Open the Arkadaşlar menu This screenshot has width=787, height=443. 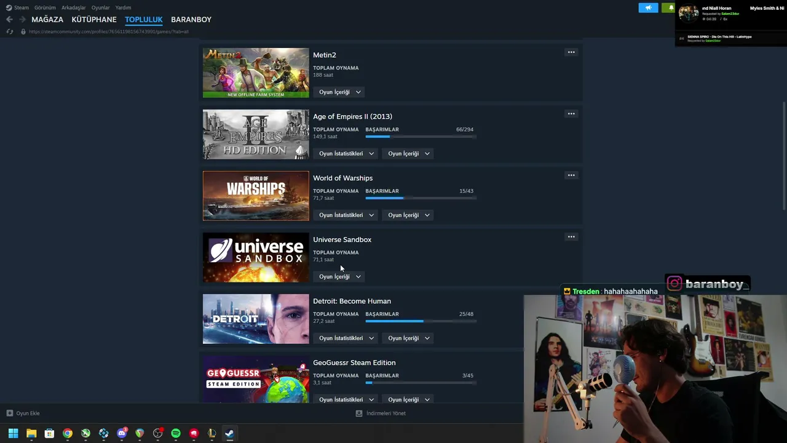73,7
